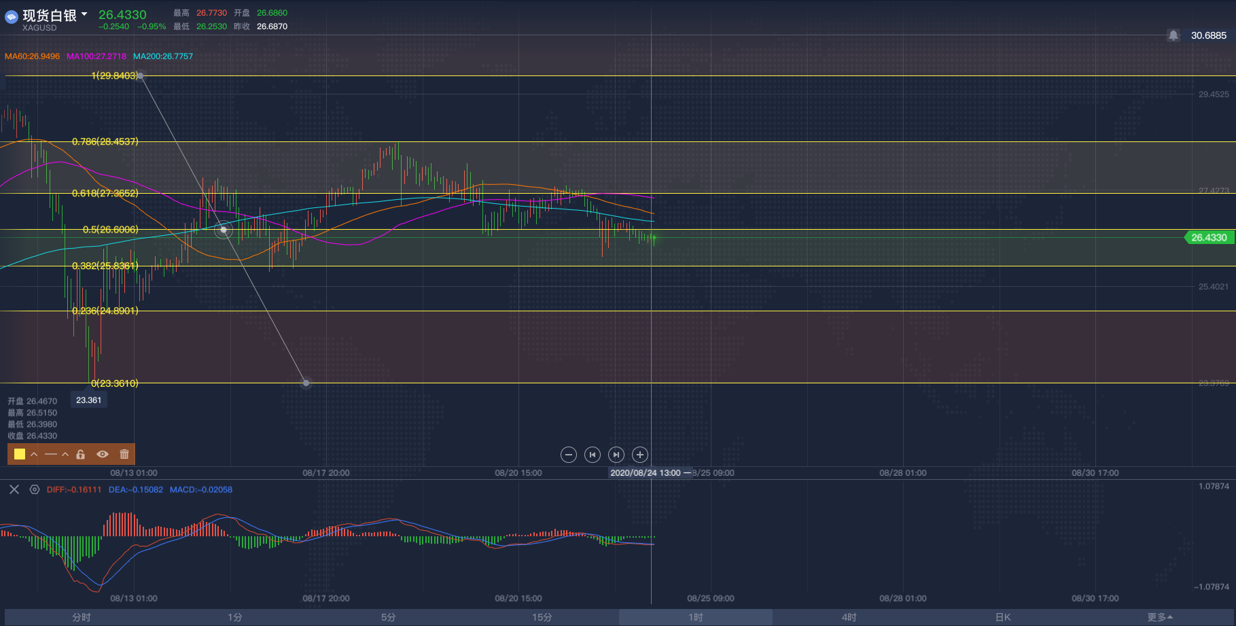The height and width of the screenshot is (626, 1236).
Task: Close the MACD indicator panel
Action: [14, 489]
